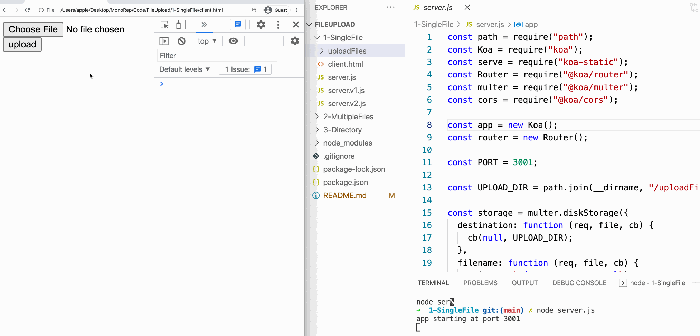Open server.v2.js in the explorer
Image resolution: width=700 pixels, height=336 pixels.
click(347, 104)
